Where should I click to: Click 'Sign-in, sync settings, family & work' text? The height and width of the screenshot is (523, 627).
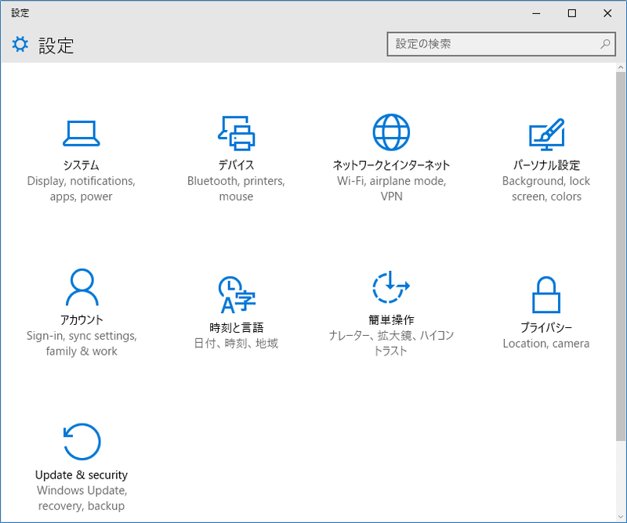coord(82,343)
